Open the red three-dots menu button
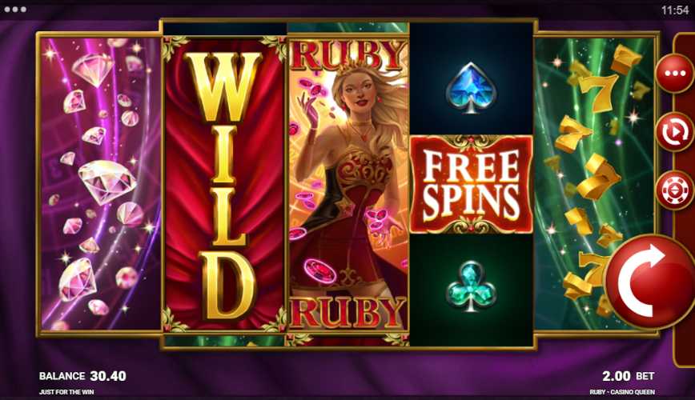 pos(675,74)
